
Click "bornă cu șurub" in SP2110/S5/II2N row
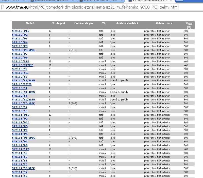click(119, 100)
